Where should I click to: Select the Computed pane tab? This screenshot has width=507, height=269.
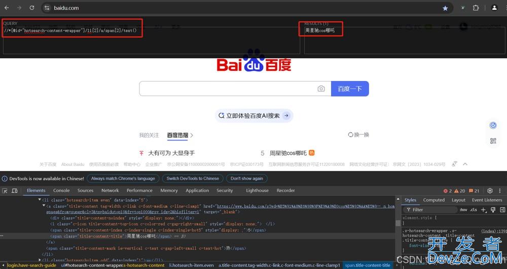coord(434,200)
